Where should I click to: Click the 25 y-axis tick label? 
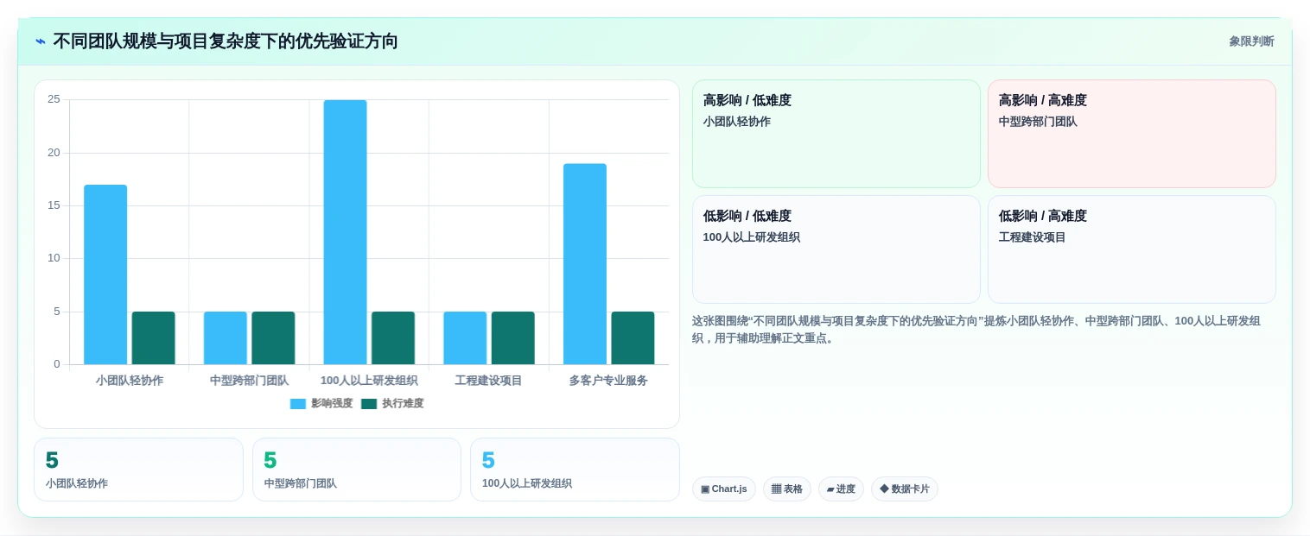coord(54,99)
